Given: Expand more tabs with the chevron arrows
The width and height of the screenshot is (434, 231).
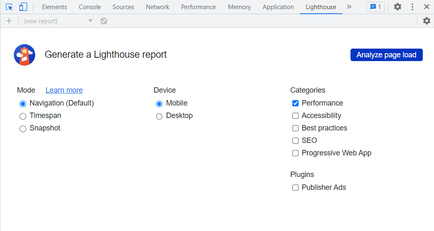Looking at the screenshot, I should (x=349, y=7).
